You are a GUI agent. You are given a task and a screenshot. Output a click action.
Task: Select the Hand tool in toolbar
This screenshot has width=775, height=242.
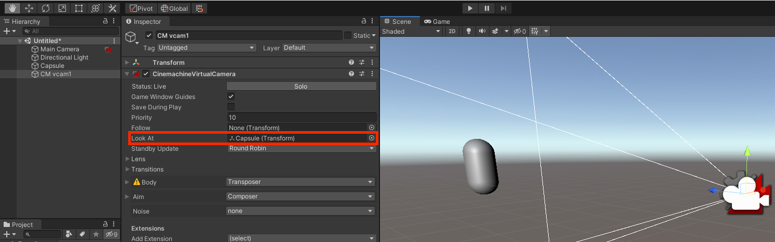[x=12, y=8]
